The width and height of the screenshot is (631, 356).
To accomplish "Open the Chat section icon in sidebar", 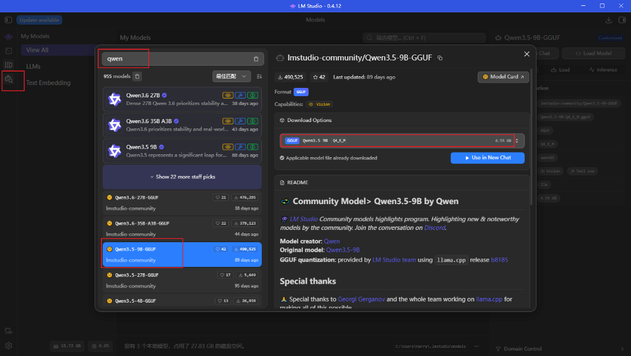I will [x=8, y=37].
